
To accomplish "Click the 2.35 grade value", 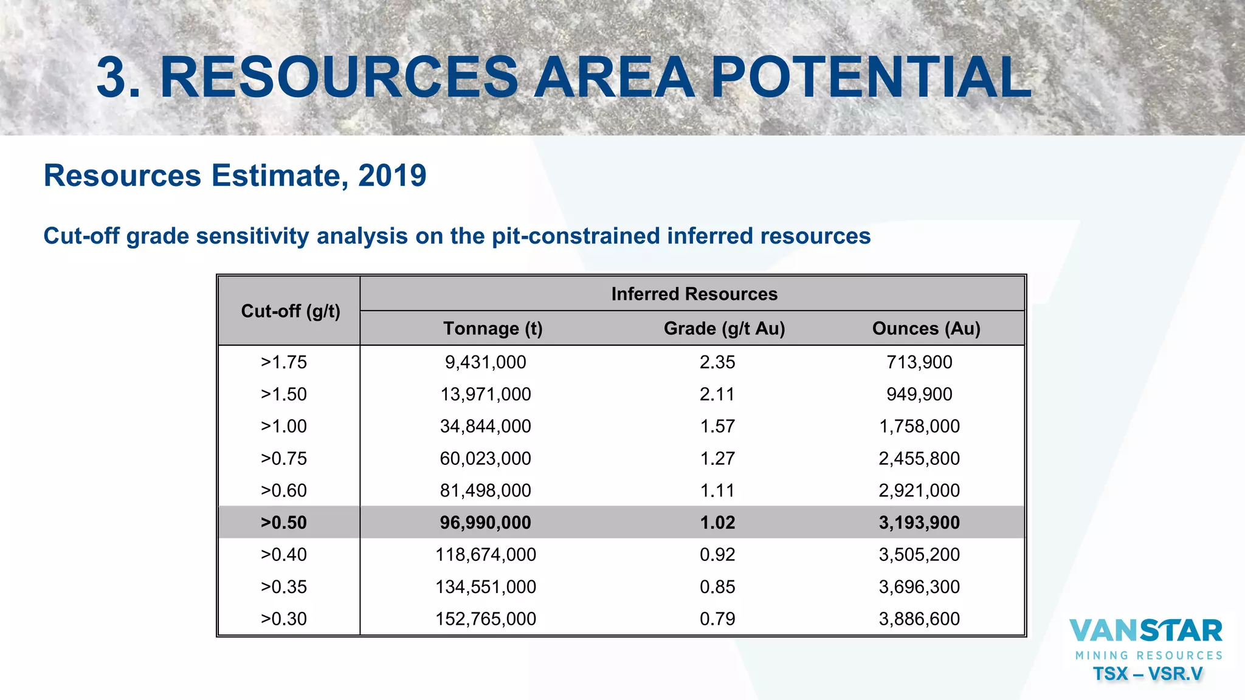I will point(717,362).
